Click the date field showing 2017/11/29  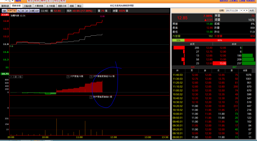pyautogui.click(x=233, y=10)
